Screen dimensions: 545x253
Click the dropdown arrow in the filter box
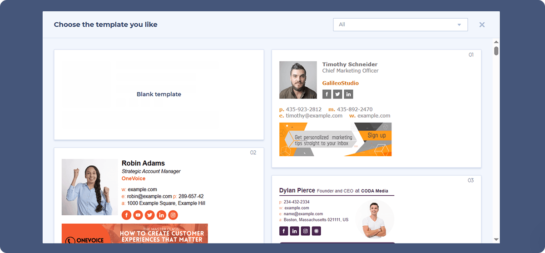[x=459, y=25]
